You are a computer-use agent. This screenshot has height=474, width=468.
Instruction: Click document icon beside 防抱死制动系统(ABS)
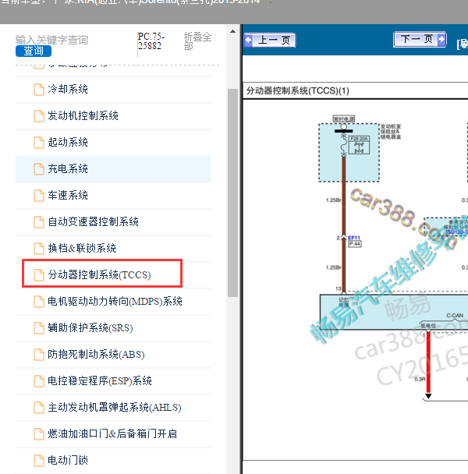(x=39, y=354)
